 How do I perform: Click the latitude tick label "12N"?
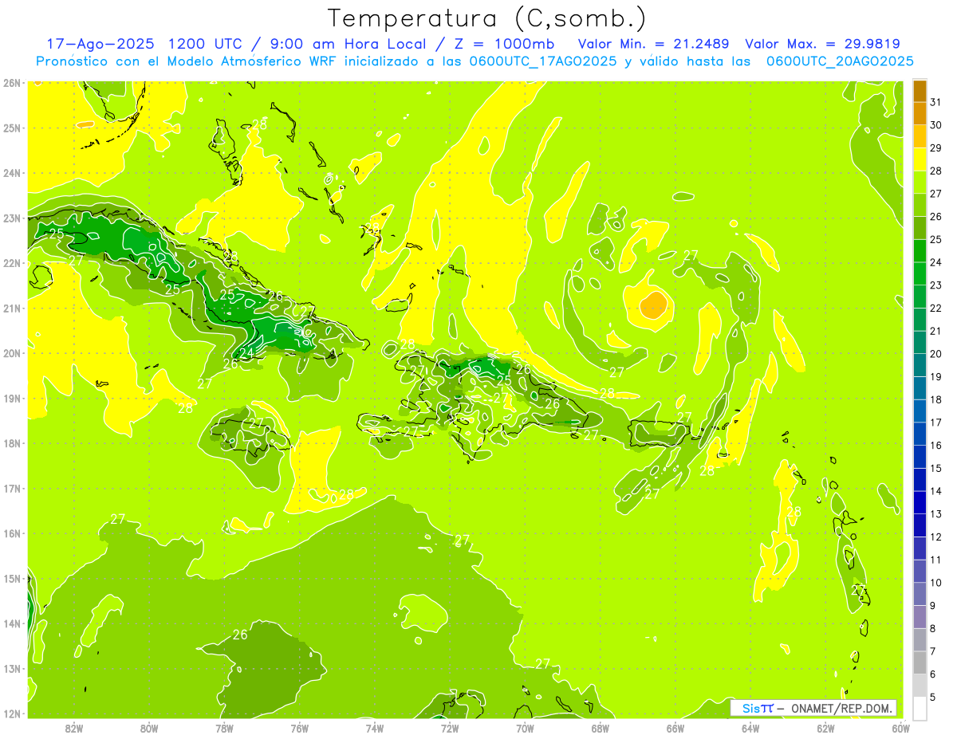[11, 714]
